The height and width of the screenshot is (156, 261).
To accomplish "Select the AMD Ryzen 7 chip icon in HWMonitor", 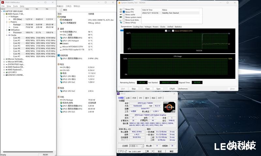I will (x=6, y=14).
